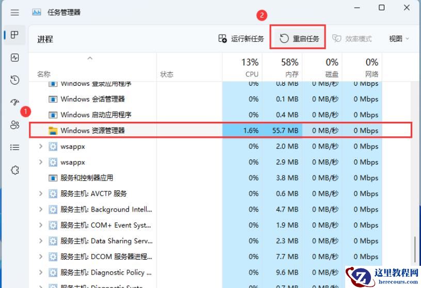This screenshot has width=421, height=288.
Task: Expand 服务主机: Diagnostic Policy row
Action: coord(41,273)
